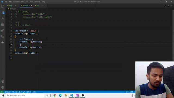174x98 pixels.
Task: Open the remote window indicator in status bar
Action: (2, 92)
